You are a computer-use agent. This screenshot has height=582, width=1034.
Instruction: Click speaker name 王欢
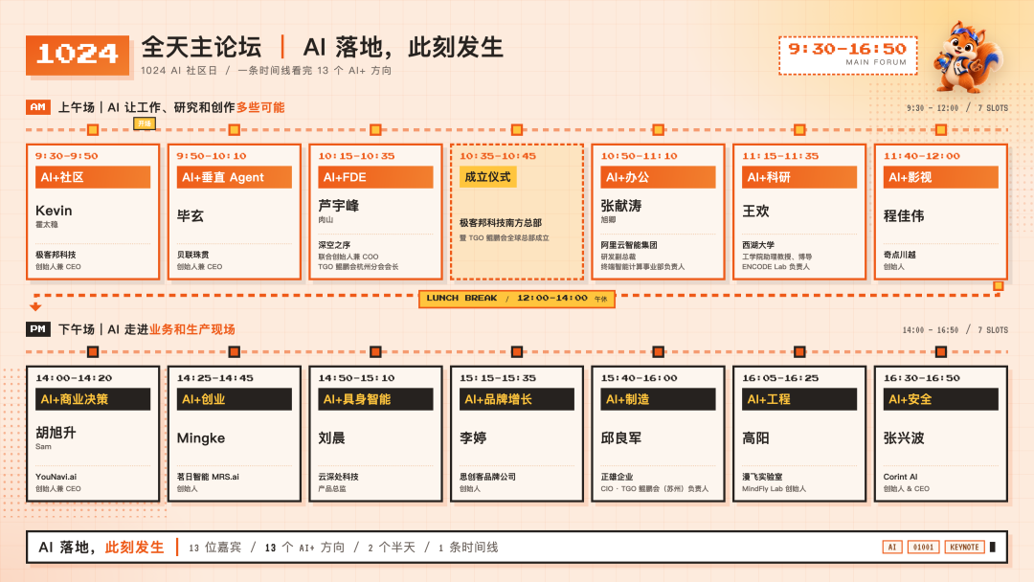tap(755, 211)
